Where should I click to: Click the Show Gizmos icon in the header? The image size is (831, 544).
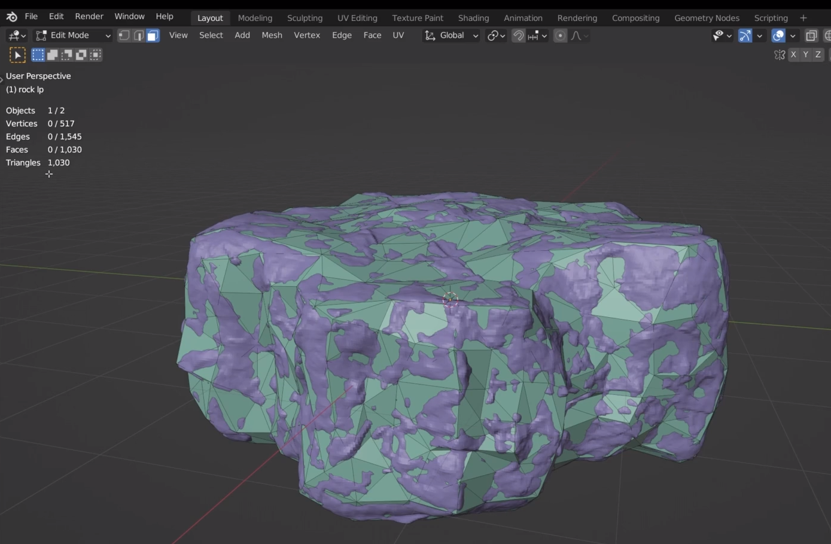click(744, 35)
